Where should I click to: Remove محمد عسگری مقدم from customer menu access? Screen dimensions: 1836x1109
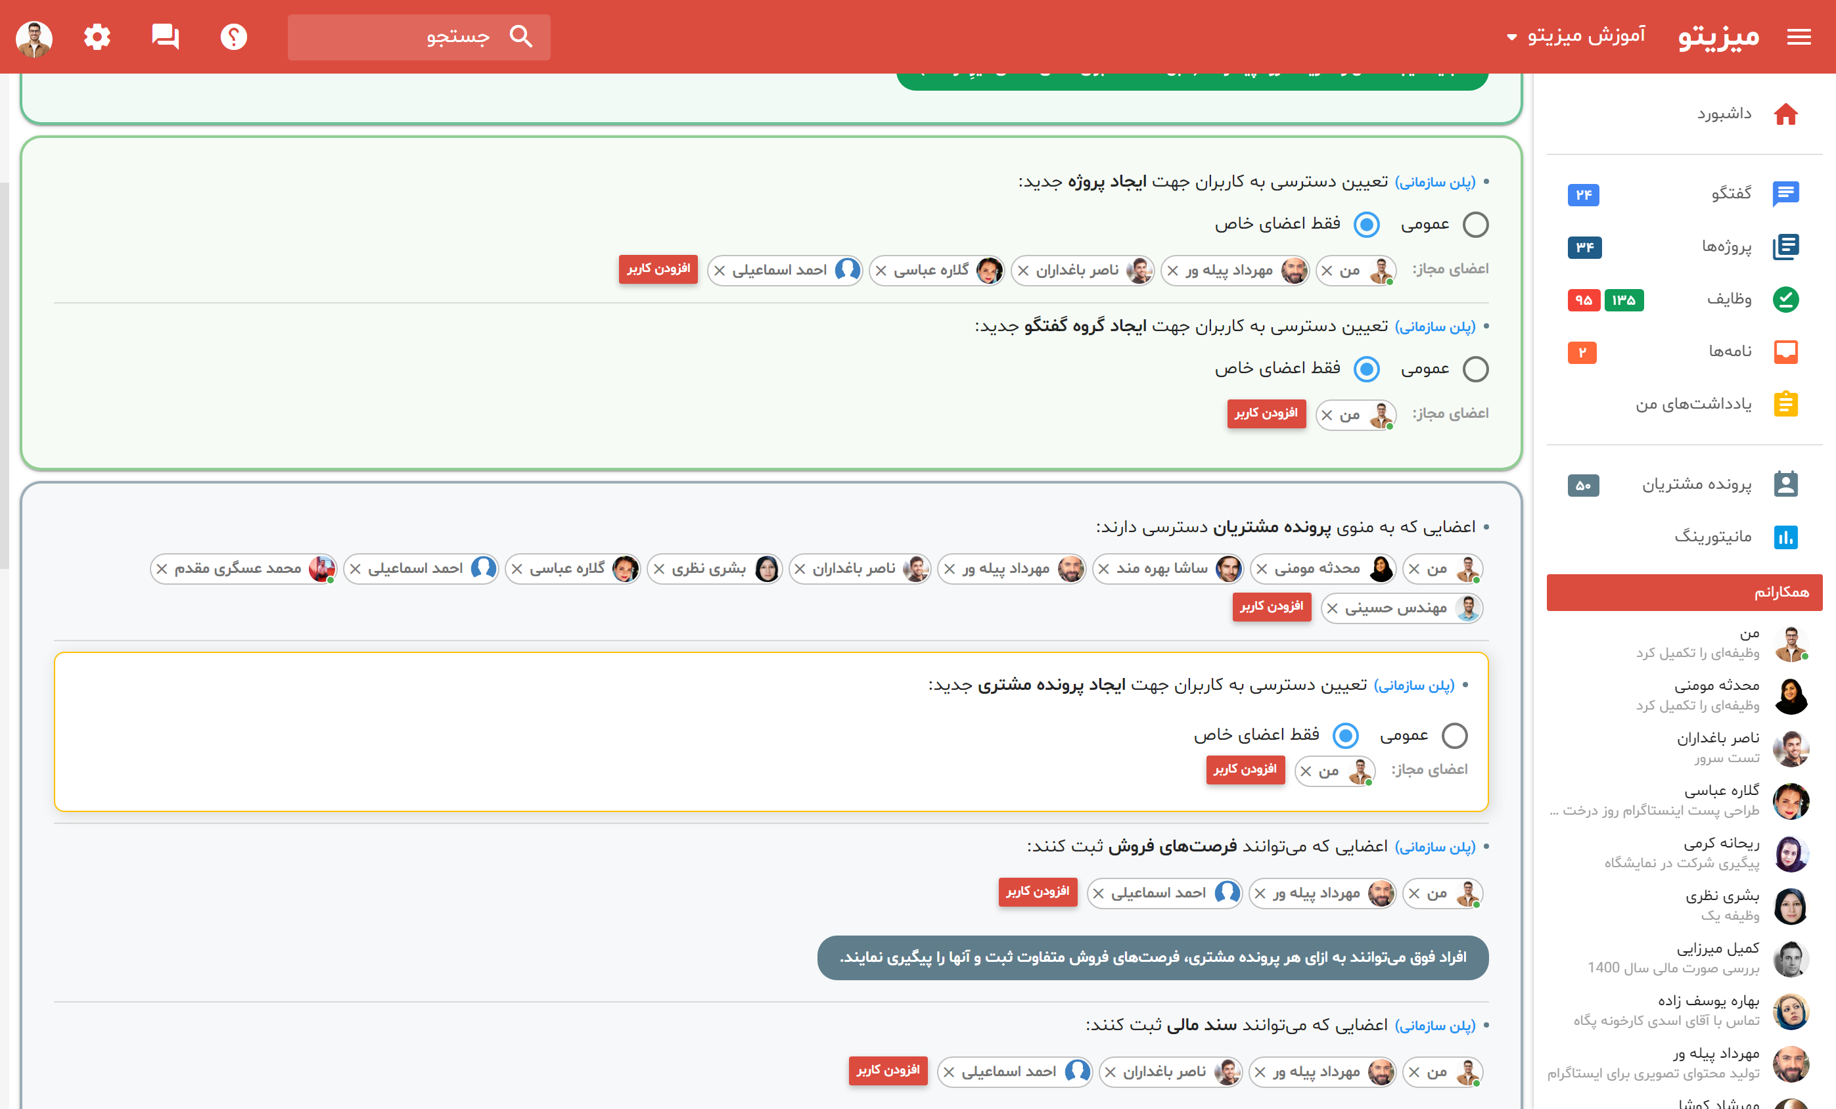(162, 569)
